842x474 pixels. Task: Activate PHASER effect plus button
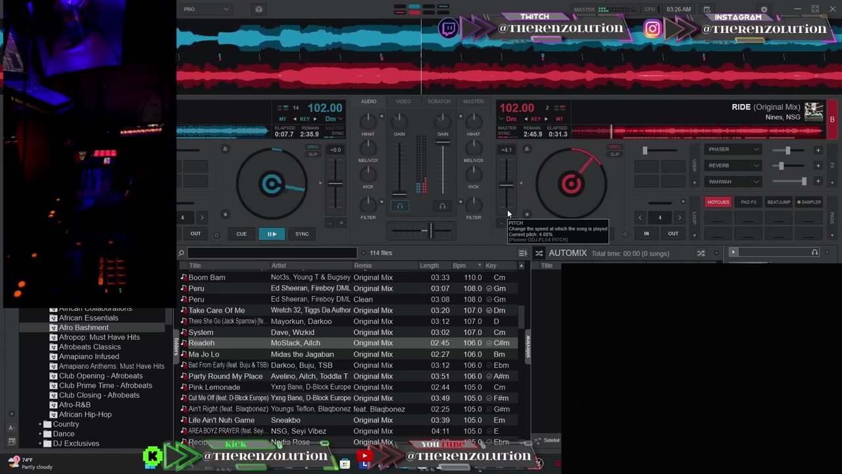818,150
